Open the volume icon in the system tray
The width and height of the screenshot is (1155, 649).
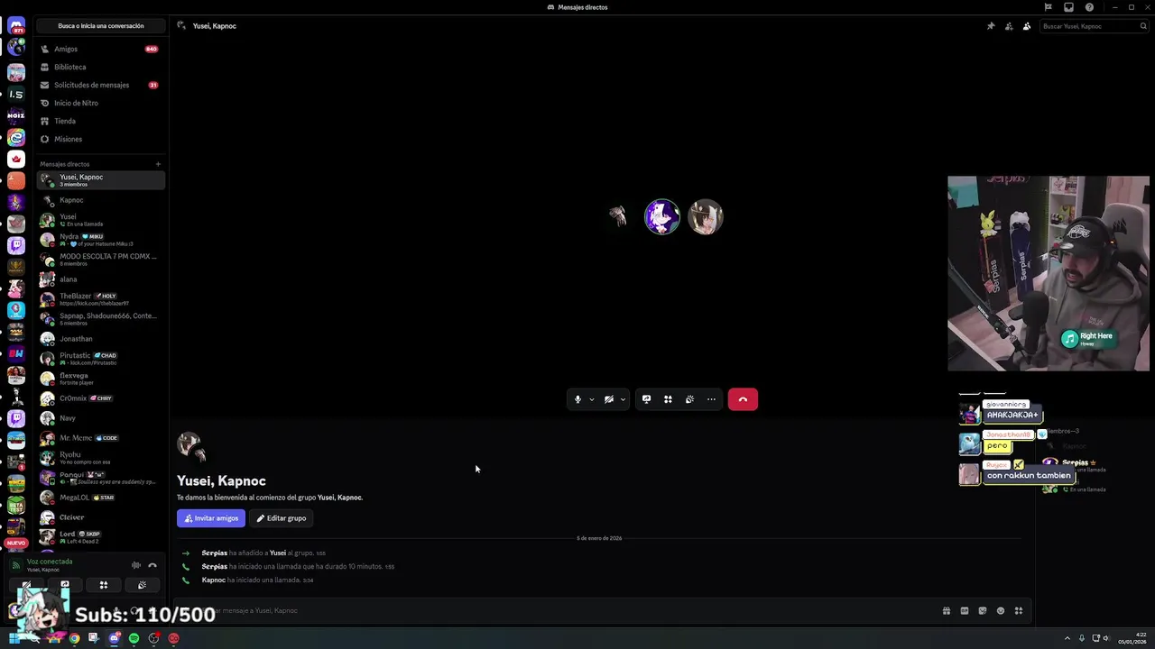(x=1108, y=638)
